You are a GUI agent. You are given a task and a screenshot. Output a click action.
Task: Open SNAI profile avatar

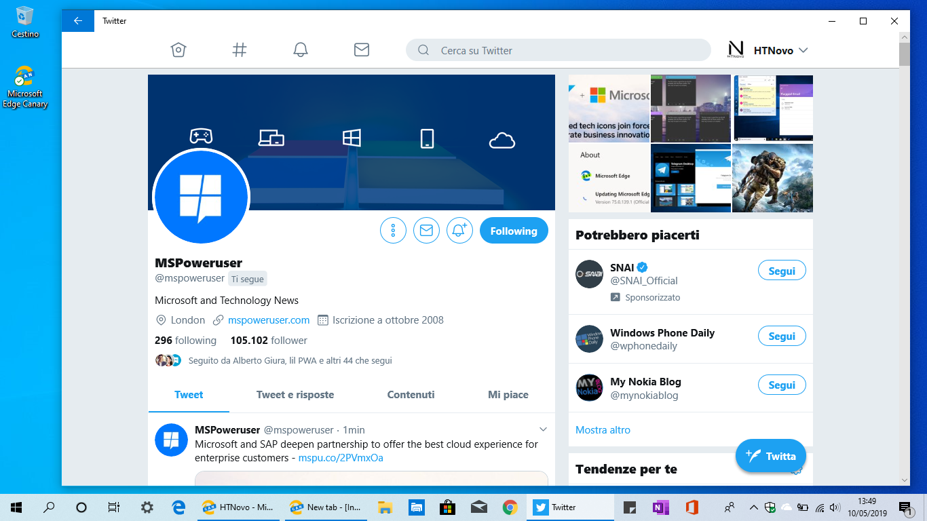point(589,274)
